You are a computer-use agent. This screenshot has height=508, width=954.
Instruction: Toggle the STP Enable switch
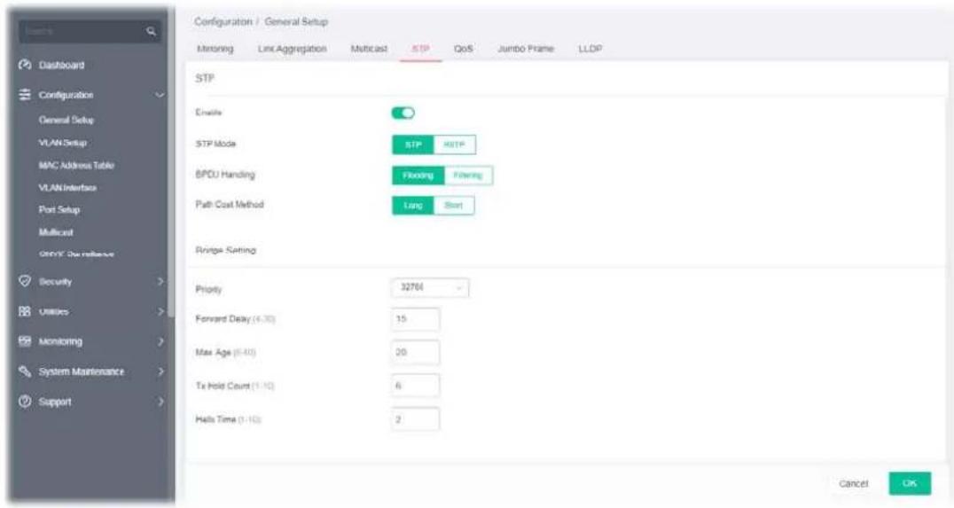[403, 113]
